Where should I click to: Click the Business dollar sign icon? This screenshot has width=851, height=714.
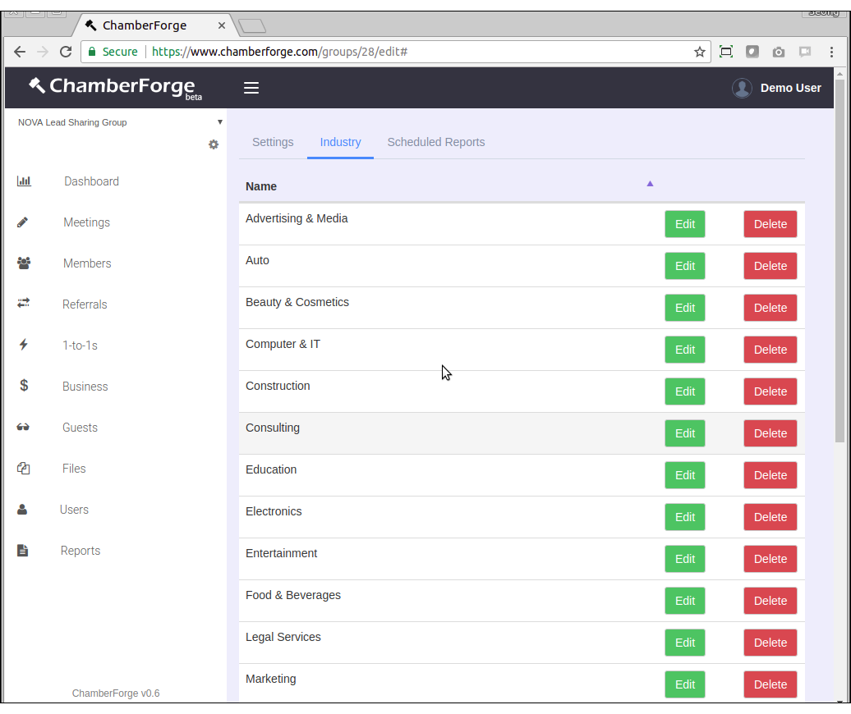click(24, 386)
